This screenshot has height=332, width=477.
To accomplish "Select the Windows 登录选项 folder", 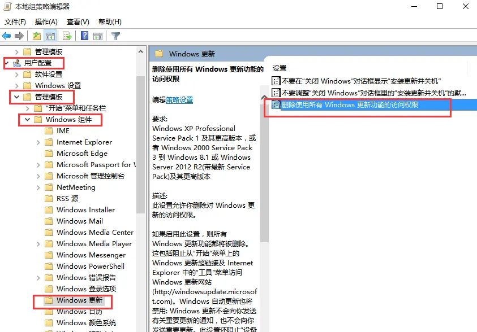I will (x=87, y=289).
